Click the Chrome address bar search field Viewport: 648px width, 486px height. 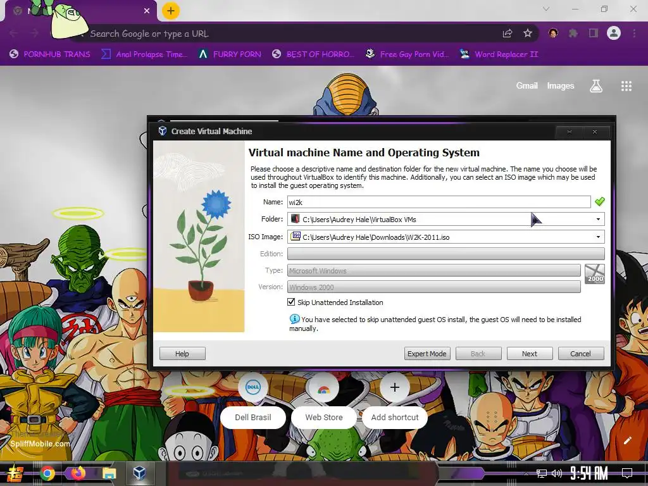[x=289, y=34]
